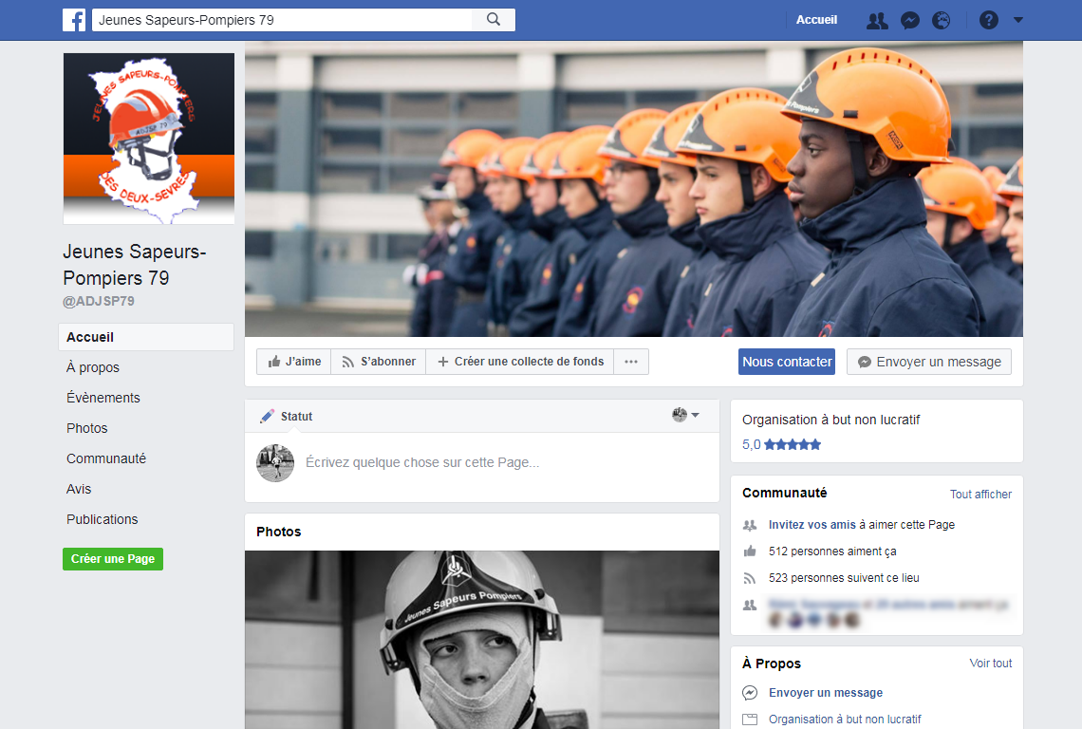
Task: Toggle J'aime to like the page
Action: tap(294, 362)
